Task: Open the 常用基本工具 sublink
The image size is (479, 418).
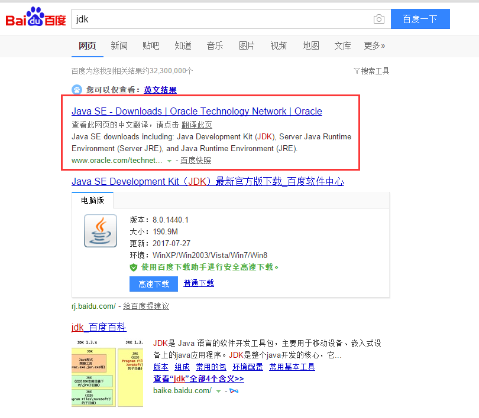Action: pyautogui.click(x=292, y=367)
